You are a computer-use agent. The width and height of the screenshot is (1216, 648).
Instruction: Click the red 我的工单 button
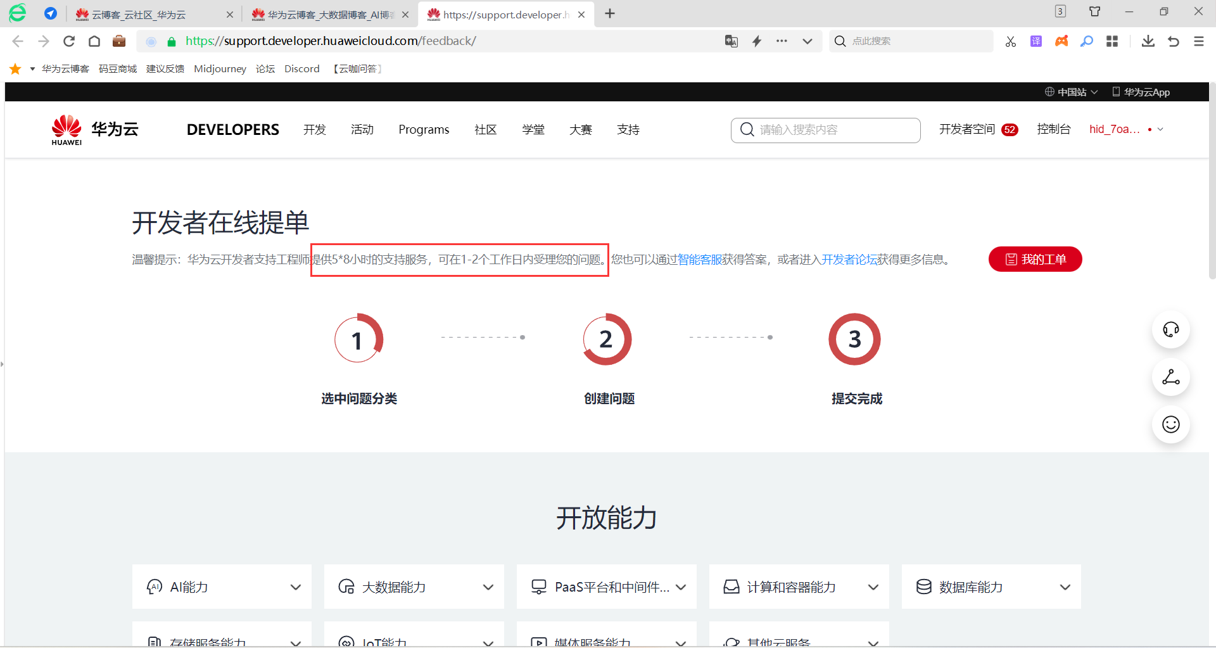[x=1035, y=259]
